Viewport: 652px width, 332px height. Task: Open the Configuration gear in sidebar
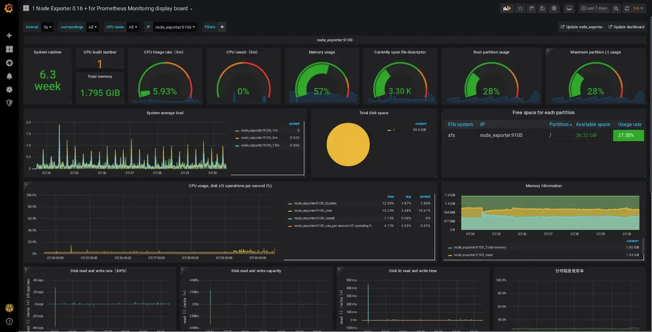(x=9, y=90)
